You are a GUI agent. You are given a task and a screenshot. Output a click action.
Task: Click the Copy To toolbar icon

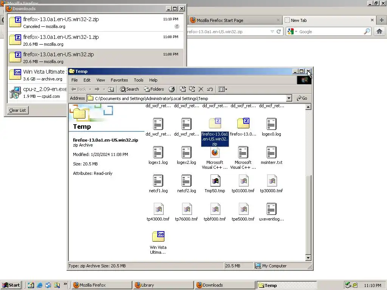point(192,89)
